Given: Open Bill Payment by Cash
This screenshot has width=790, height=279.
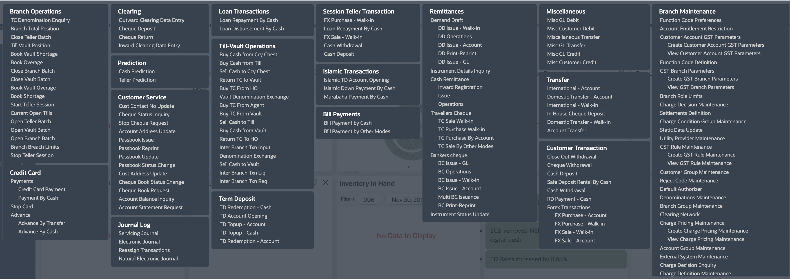Looking at the screenshot, I should point(348,123).
